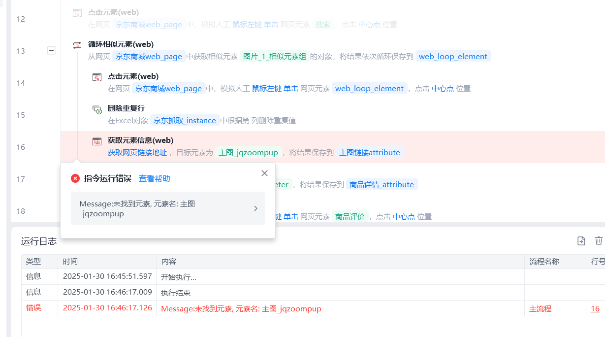Click the 获取网页链接地址 operation link

[137, 153]
